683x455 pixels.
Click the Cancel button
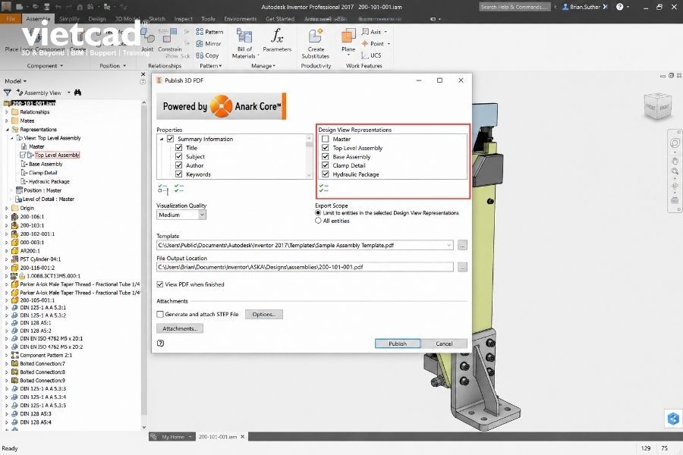[444, 344]
